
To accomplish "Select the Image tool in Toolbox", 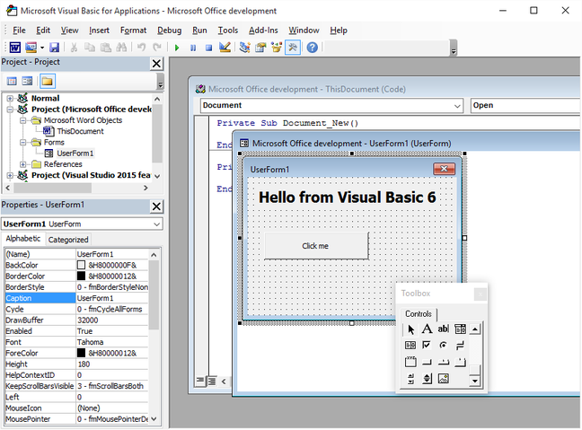I will [x=443, y=379].
